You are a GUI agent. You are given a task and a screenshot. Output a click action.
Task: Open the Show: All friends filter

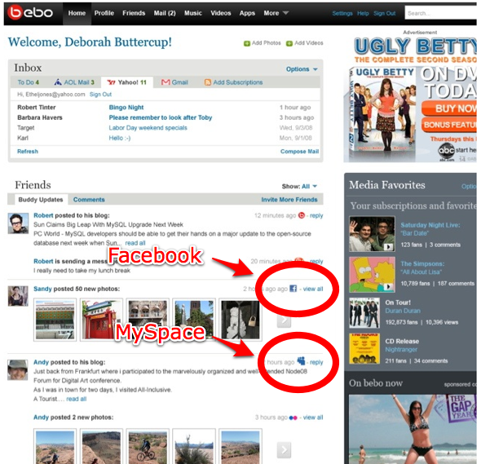coord(299,186)
